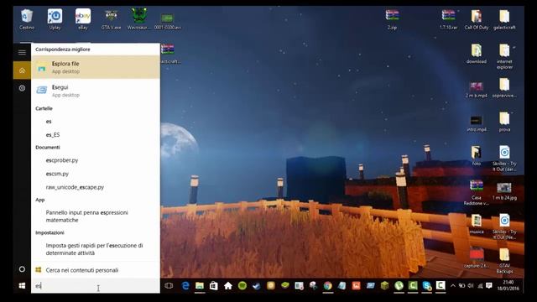Viewport: 537px width, 302px height.
Task: Open the Esplora file search result
Action: pos(95,67)
